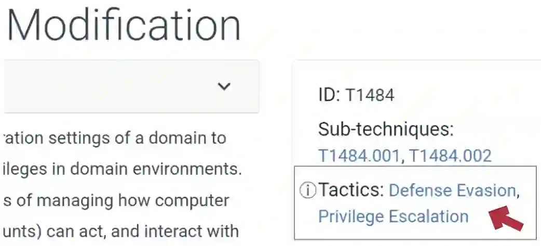Open sub-technique T1484.002 link

[x=450, y=156]
